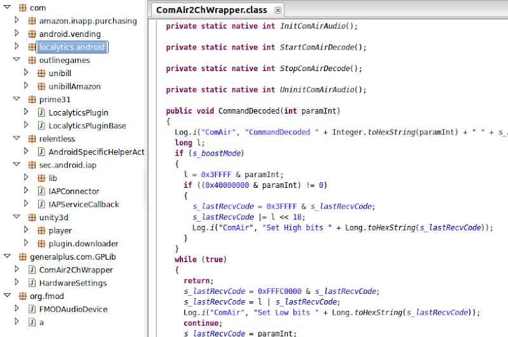Screen dimensions: 508x337
Task: Collapse the outlinegames package
Action: 17,59
